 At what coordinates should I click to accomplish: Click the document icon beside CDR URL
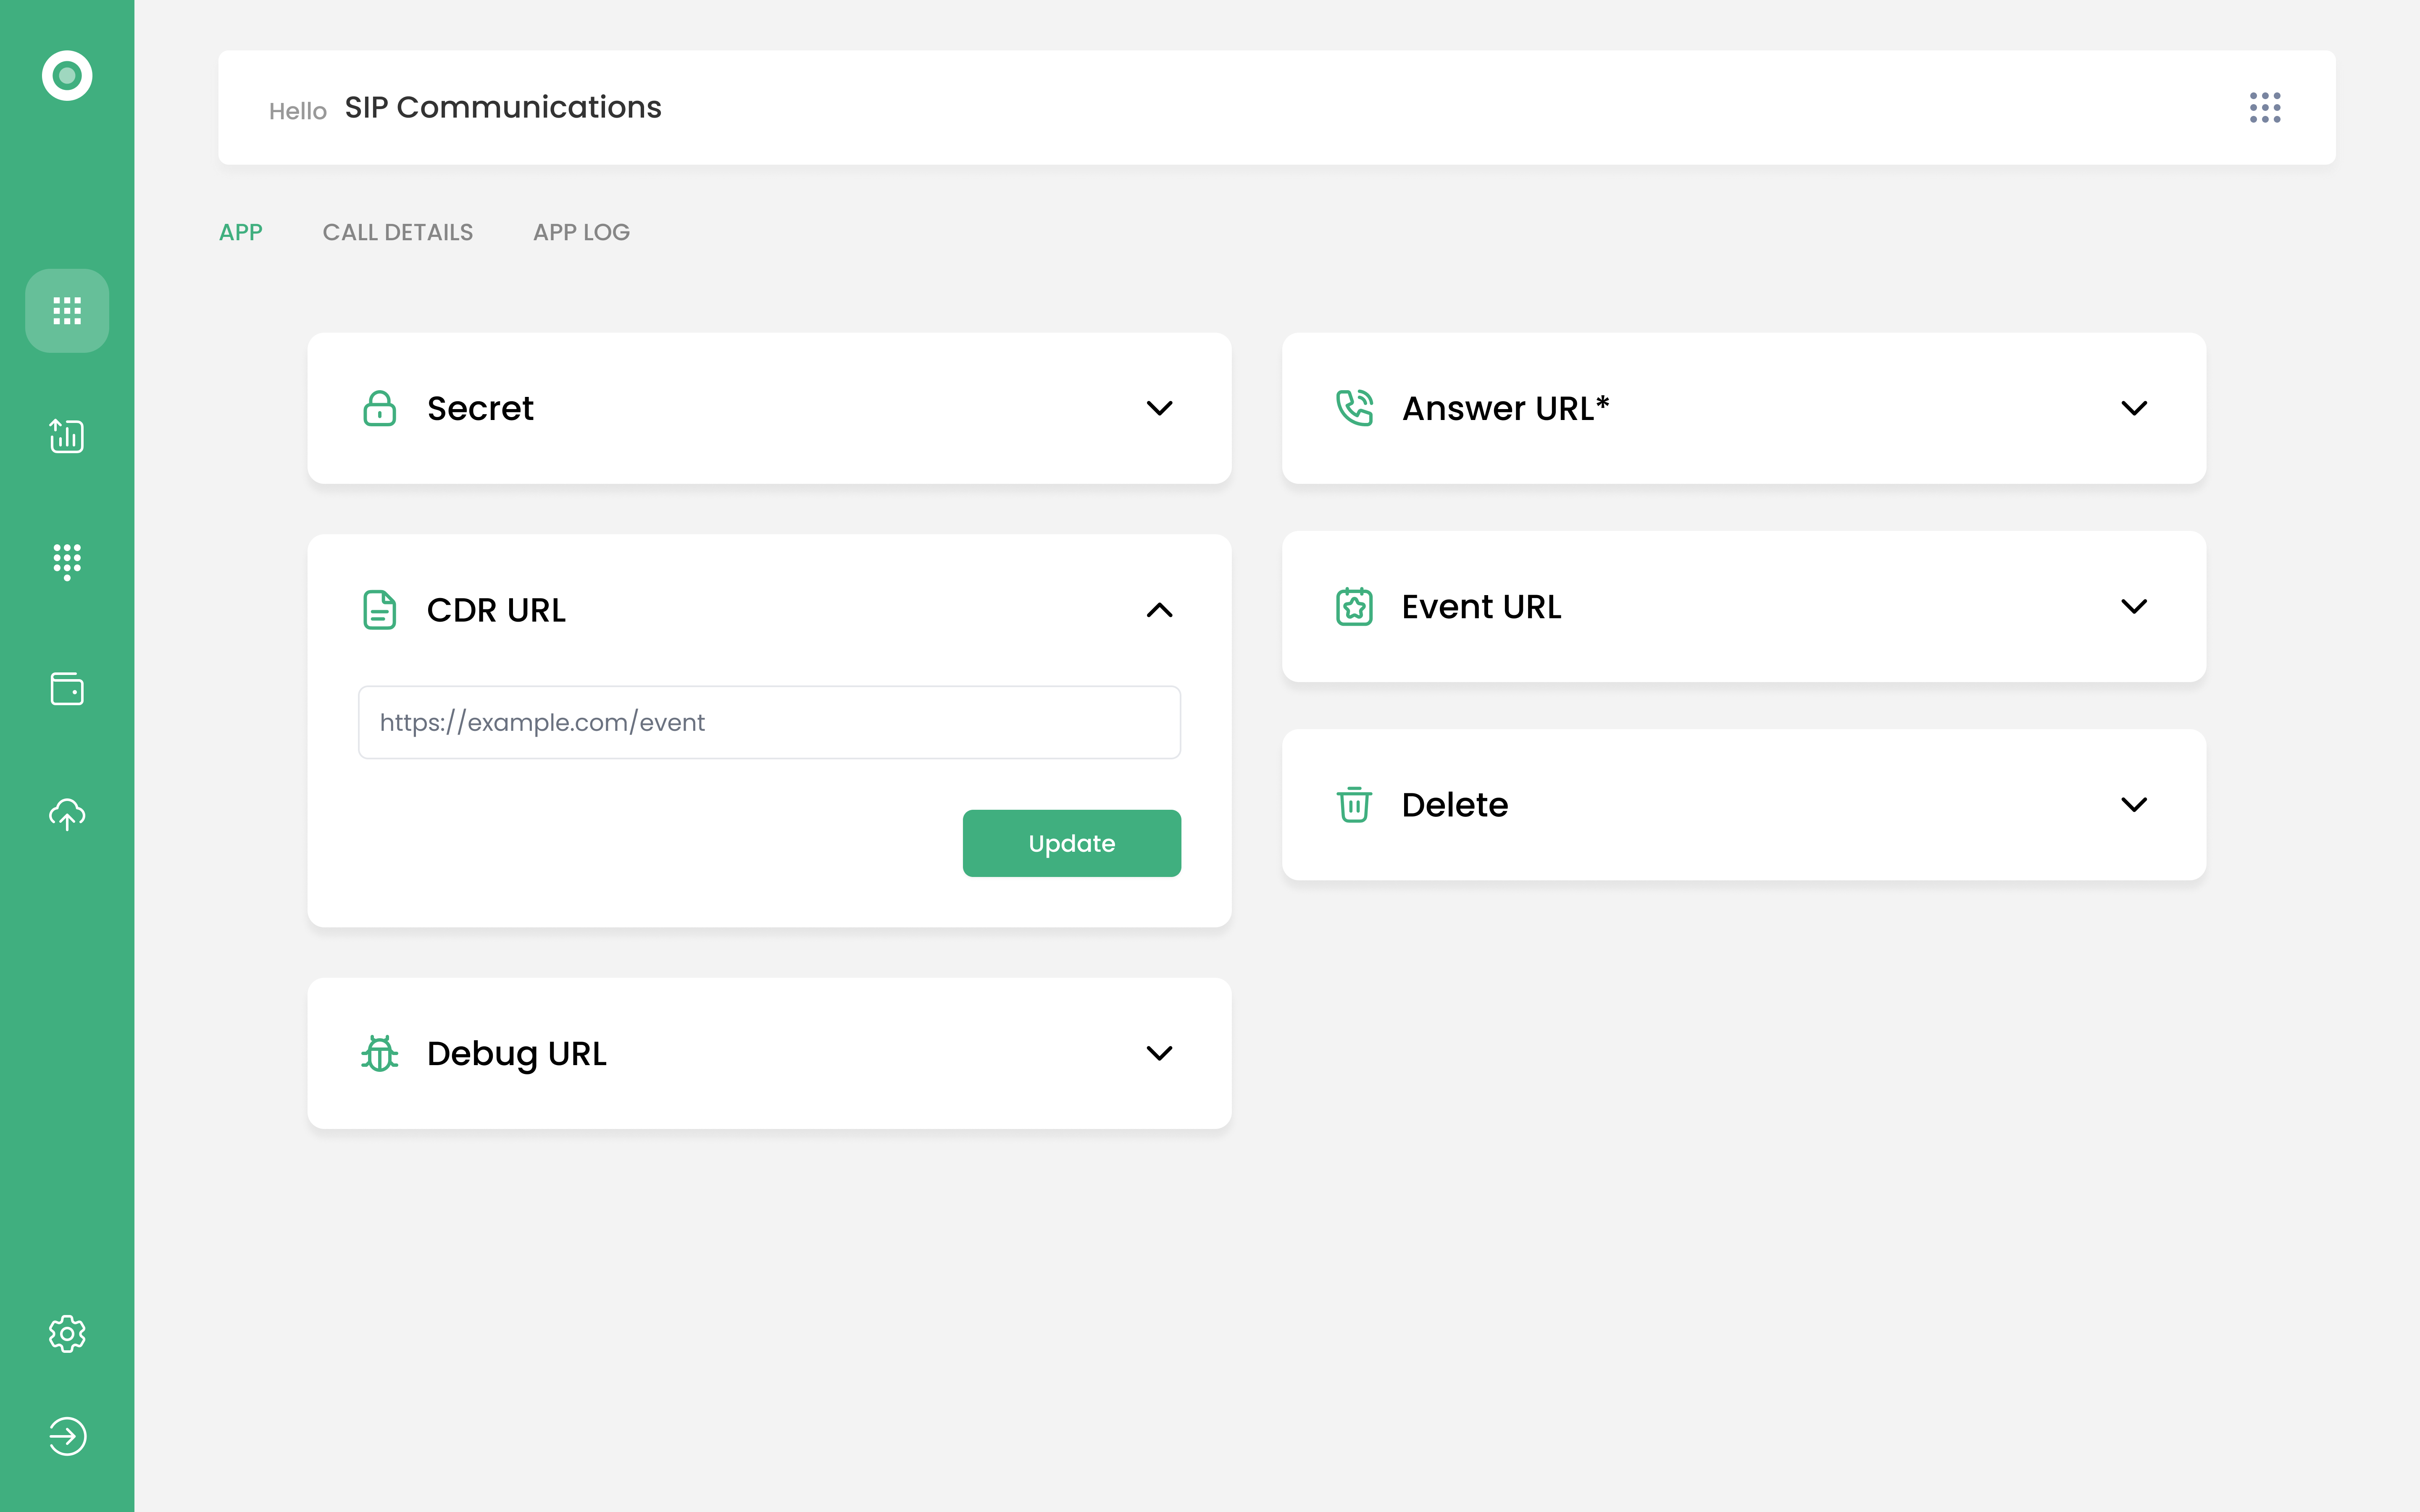(380, 610)
